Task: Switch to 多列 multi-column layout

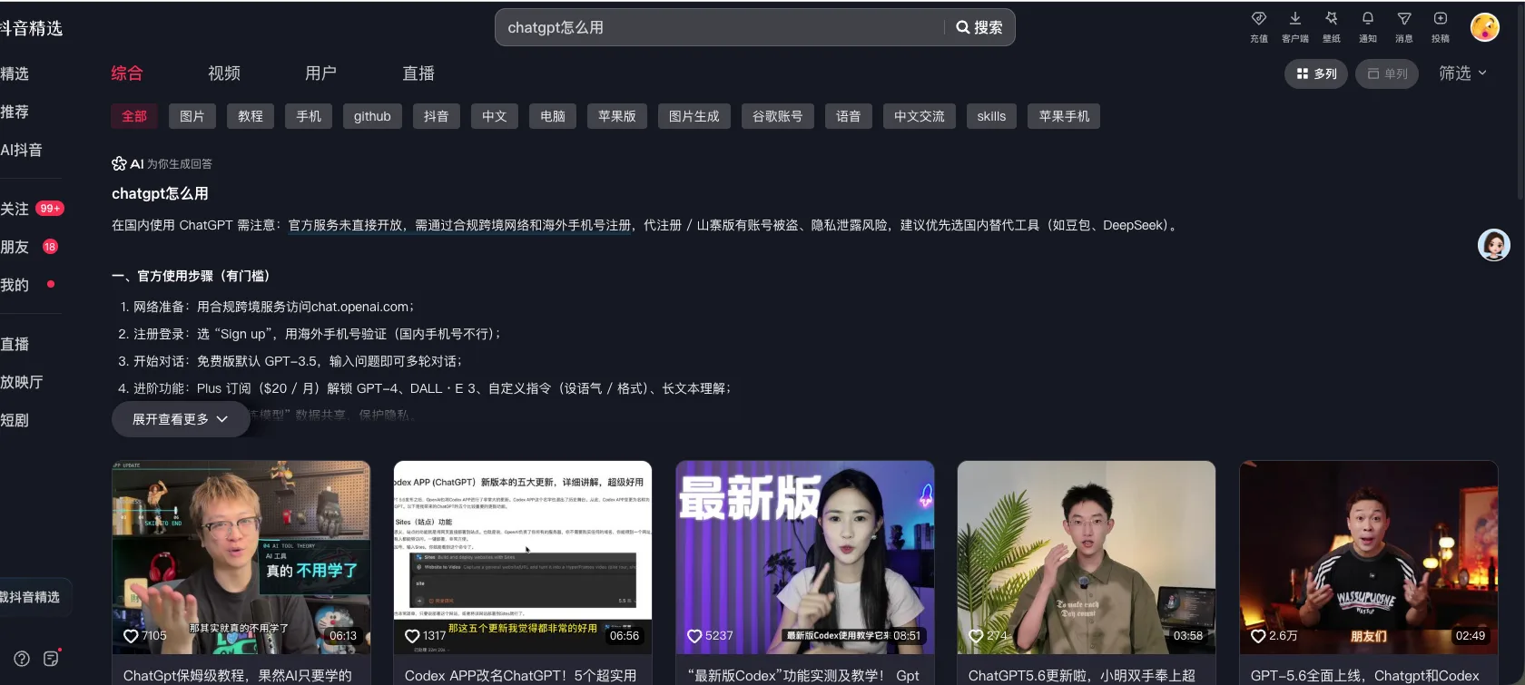Action: click(x=1316, y=73)
